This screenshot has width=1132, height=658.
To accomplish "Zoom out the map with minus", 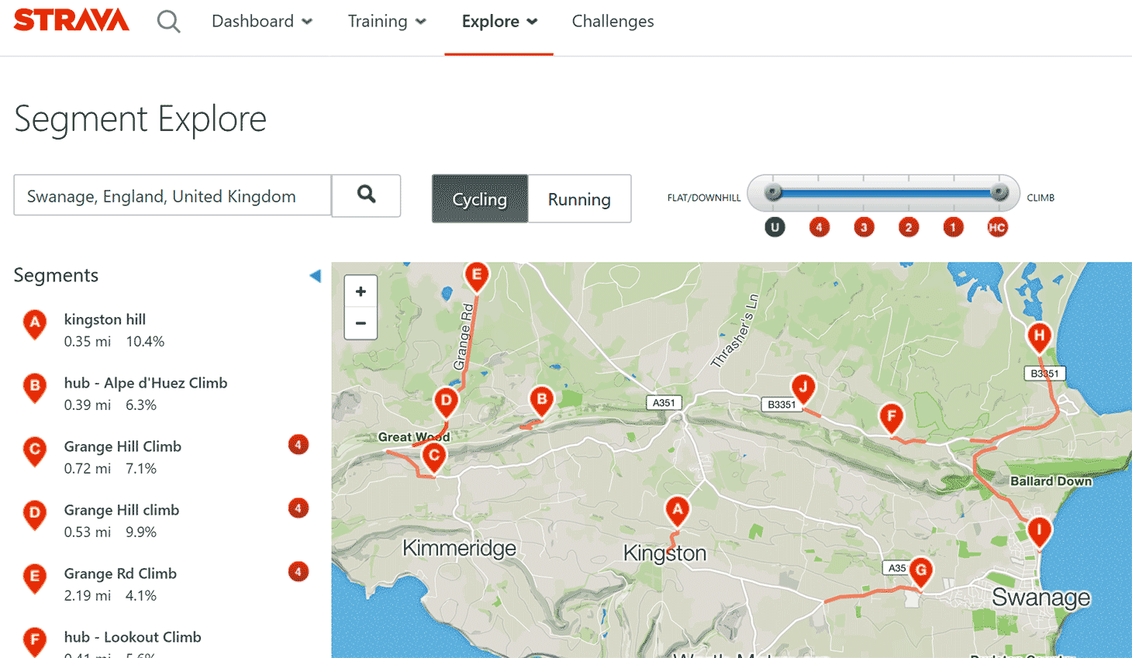I will pyautogui.click(x=361, y=323).
